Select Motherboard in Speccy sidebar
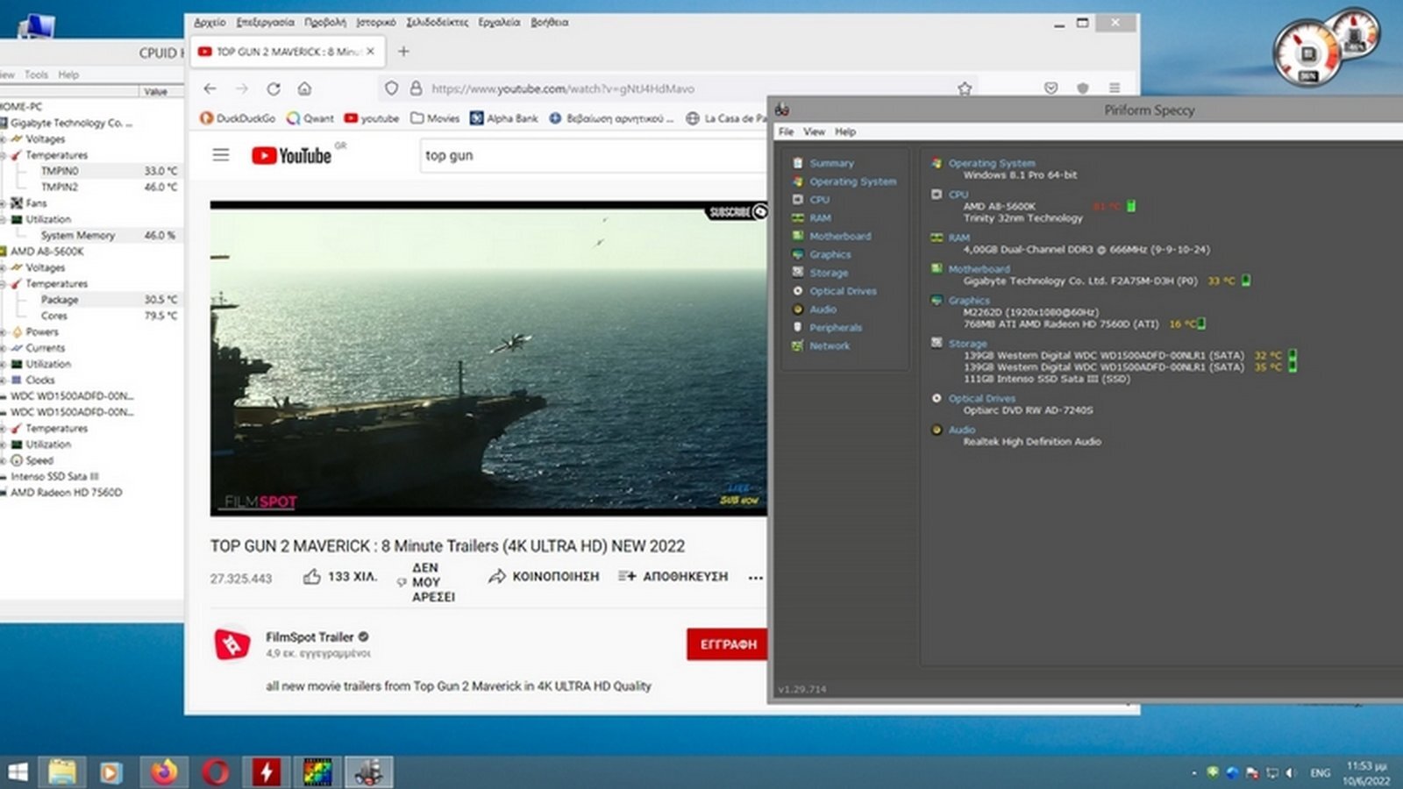1403x789 pixels. coord(840,236)
